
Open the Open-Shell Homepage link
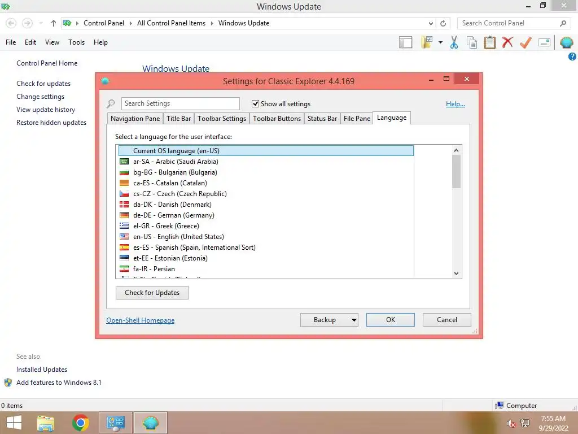141,320
